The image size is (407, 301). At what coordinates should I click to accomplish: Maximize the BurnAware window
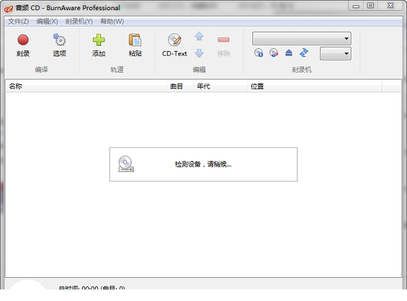coord(370,5)
